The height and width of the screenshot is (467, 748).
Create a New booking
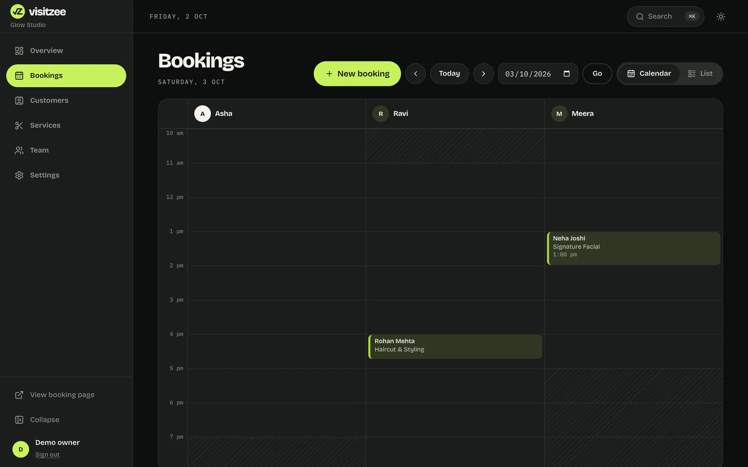(357, 74)
